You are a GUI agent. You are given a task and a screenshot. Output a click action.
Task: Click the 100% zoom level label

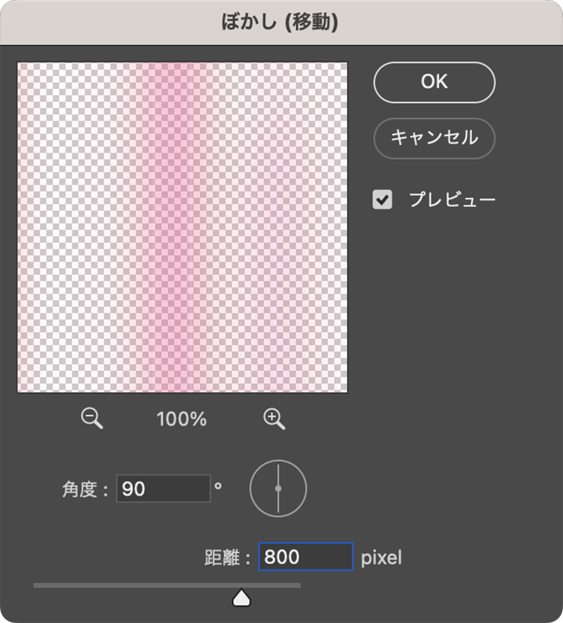181,419
